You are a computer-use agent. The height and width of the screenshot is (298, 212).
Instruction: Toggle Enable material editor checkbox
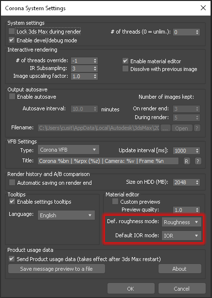pos(125,61)
